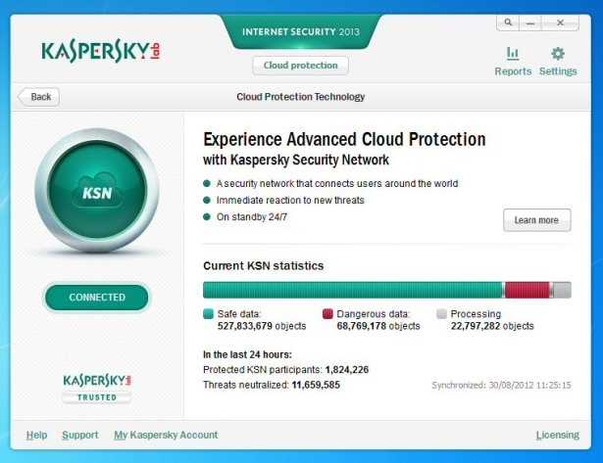603x463 pixels.
Task: Click the Cloud protection button
Action: tap(300, 66)
